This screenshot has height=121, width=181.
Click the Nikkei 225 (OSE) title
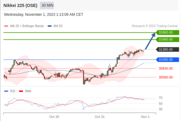pos(20,5)
